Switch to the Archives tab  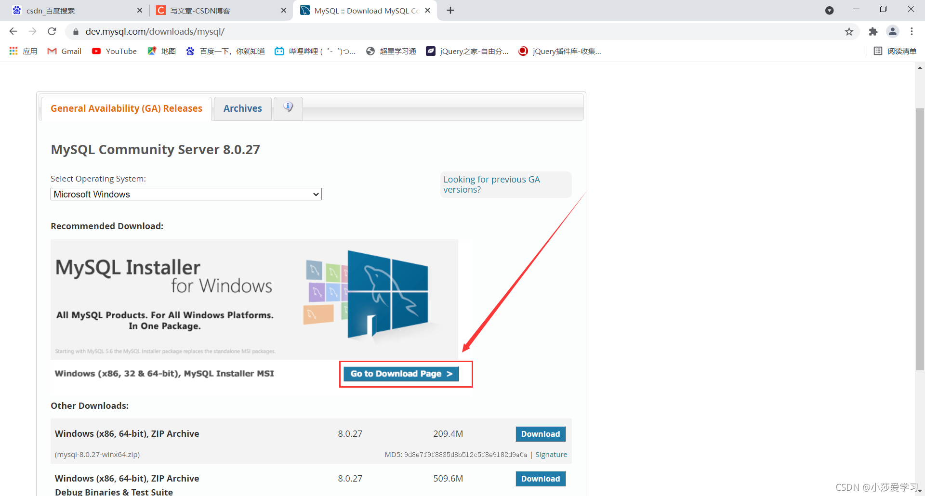pos(243,109)
